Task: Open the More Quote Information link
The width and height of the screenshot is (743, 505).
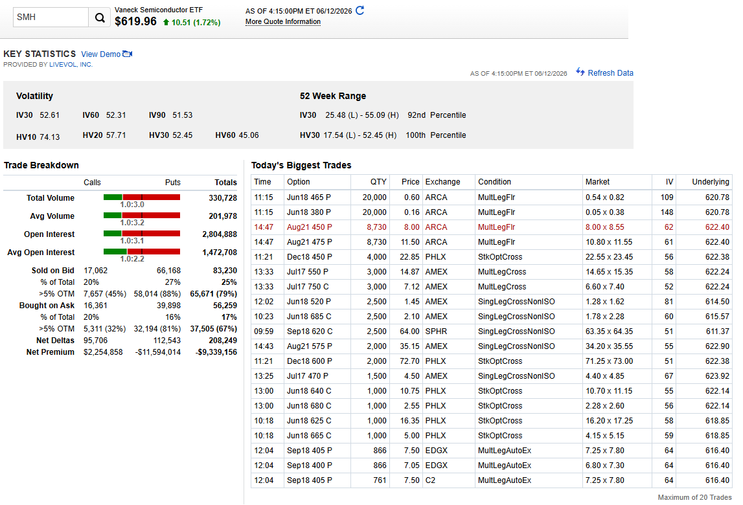Action: pos(283,22)
